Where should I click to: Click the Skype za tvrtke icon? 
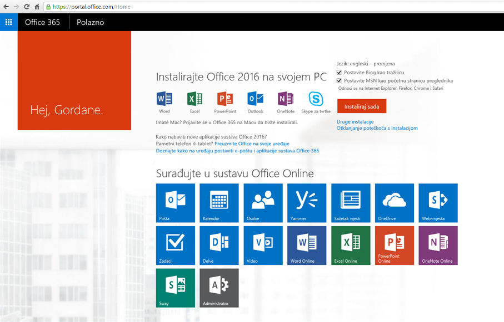coord(316,99)
